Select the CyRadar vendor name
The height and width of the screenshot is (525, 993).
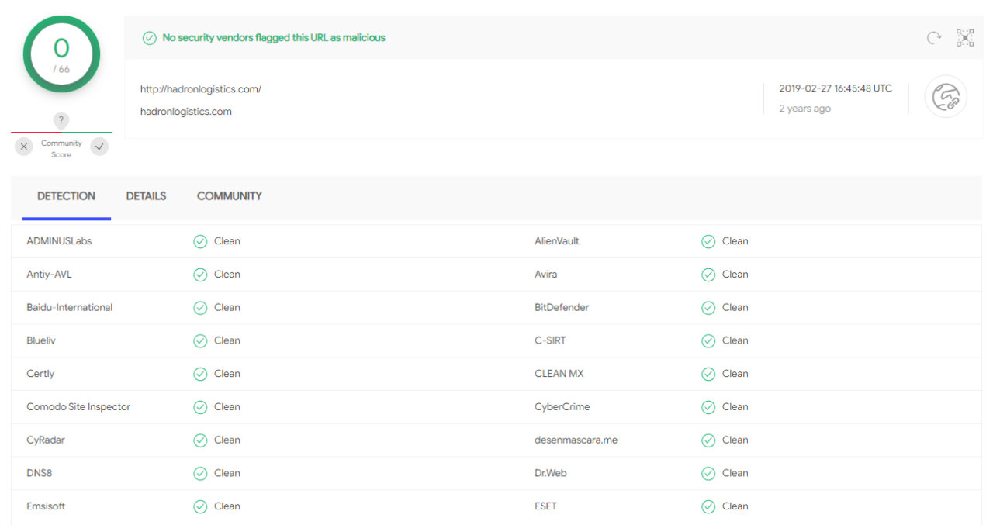click(46, 440)
